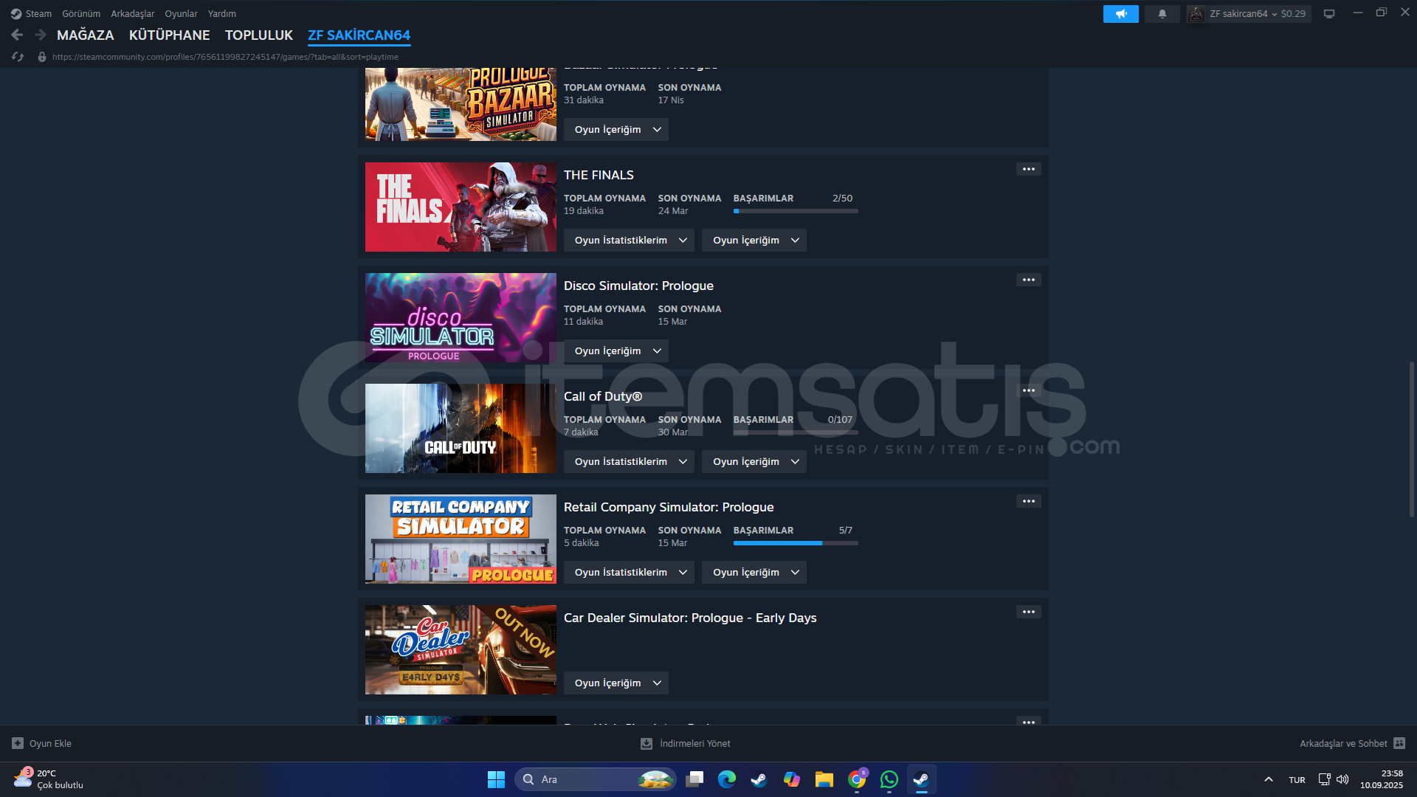This screenshot has width=1417, height=797.
Task: Go back with the left arrow button
Action: [17, 35]
